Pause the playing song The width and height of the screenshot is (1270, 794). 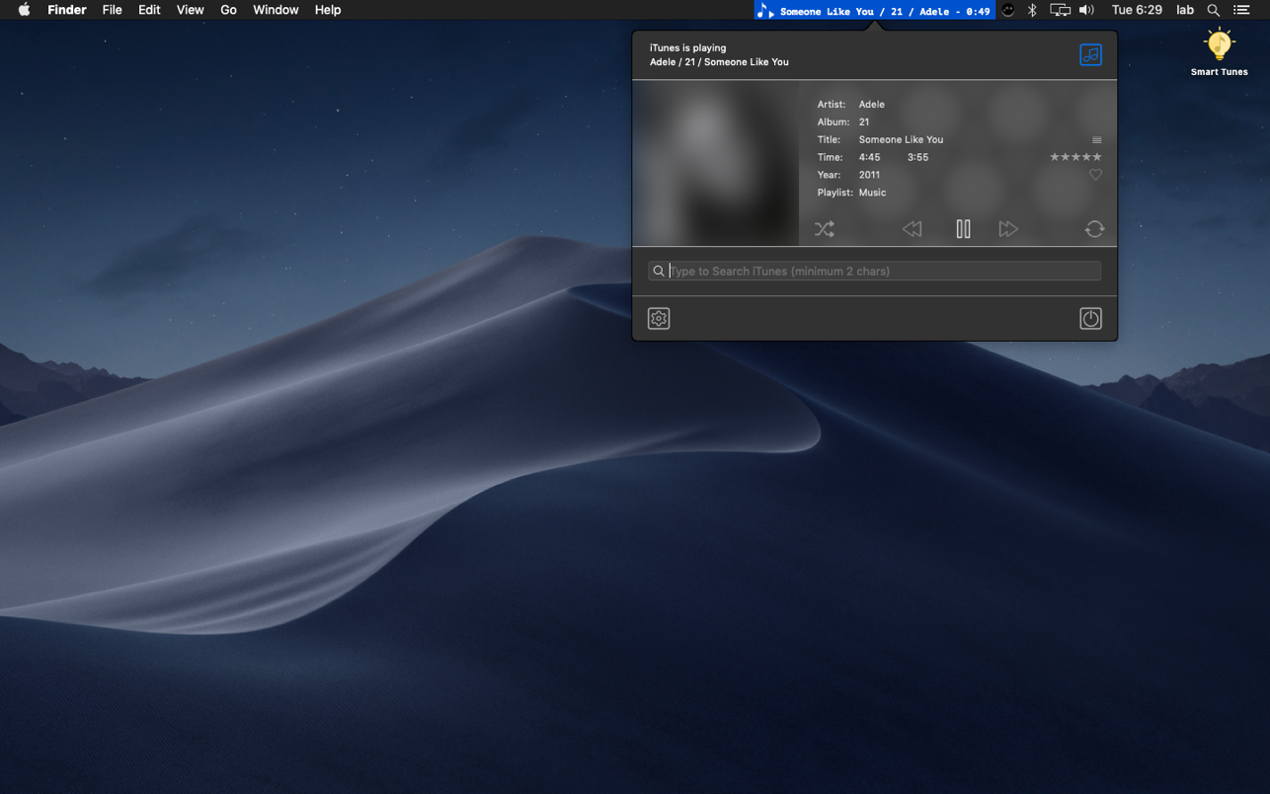click(963, 229)
